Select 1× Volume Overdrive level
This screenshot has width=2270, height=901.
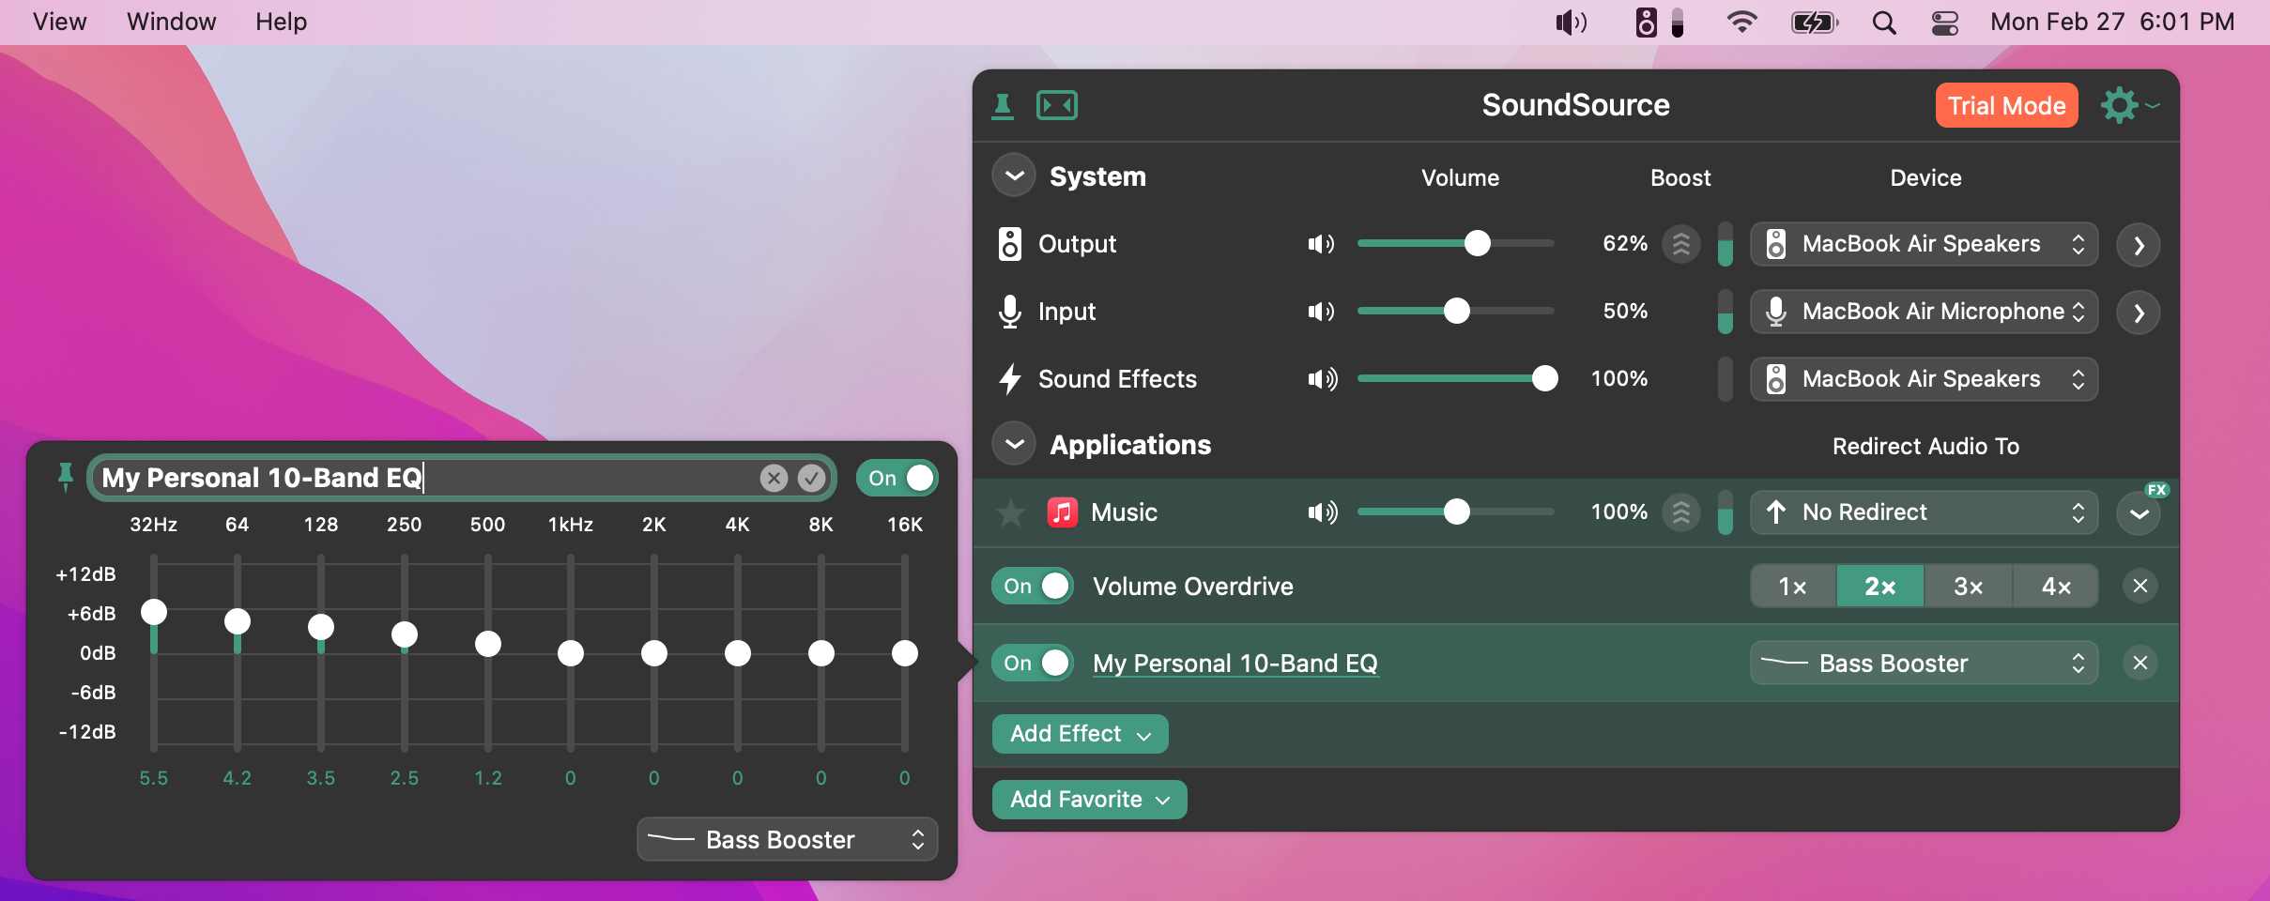(1793, 587)
